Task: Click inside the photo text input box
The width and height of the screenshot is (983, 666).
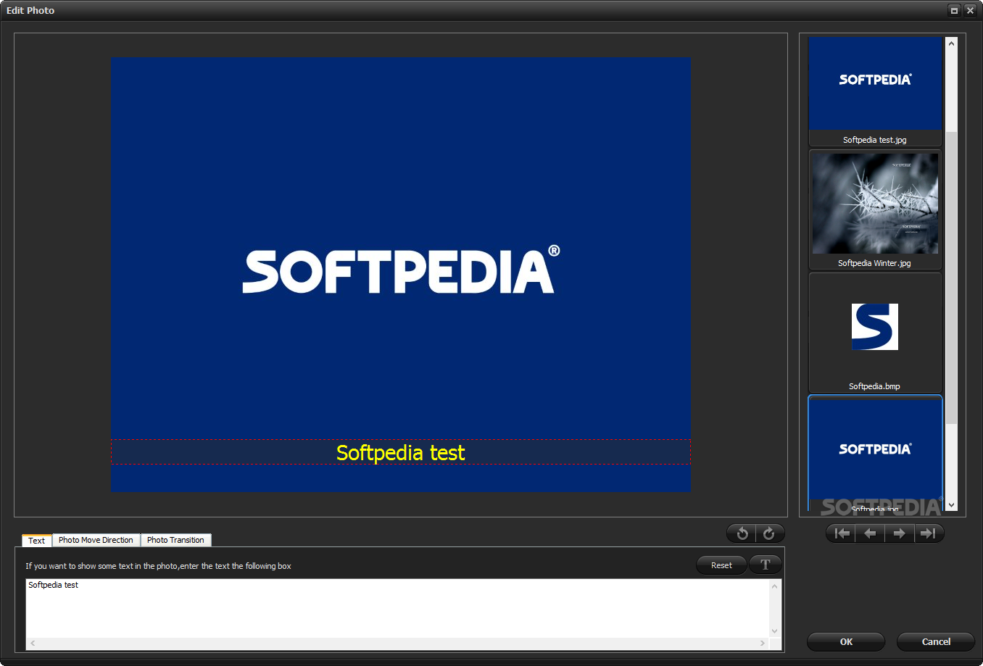Action: (x=398, y=608)
